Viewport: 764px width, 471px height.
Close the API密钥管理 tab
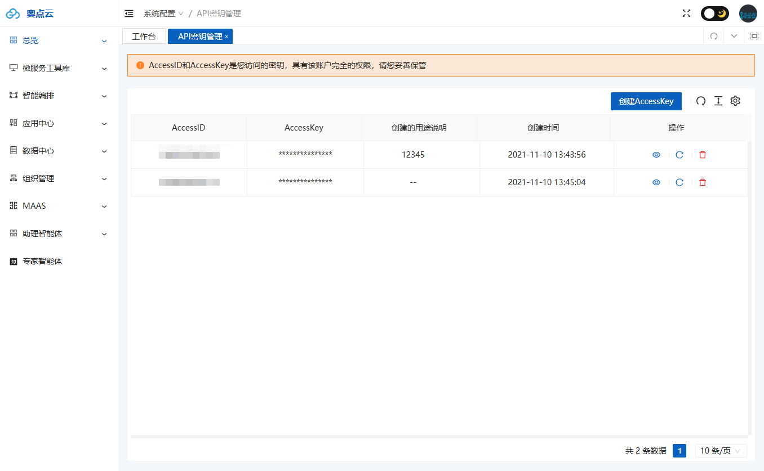point(226,37)
